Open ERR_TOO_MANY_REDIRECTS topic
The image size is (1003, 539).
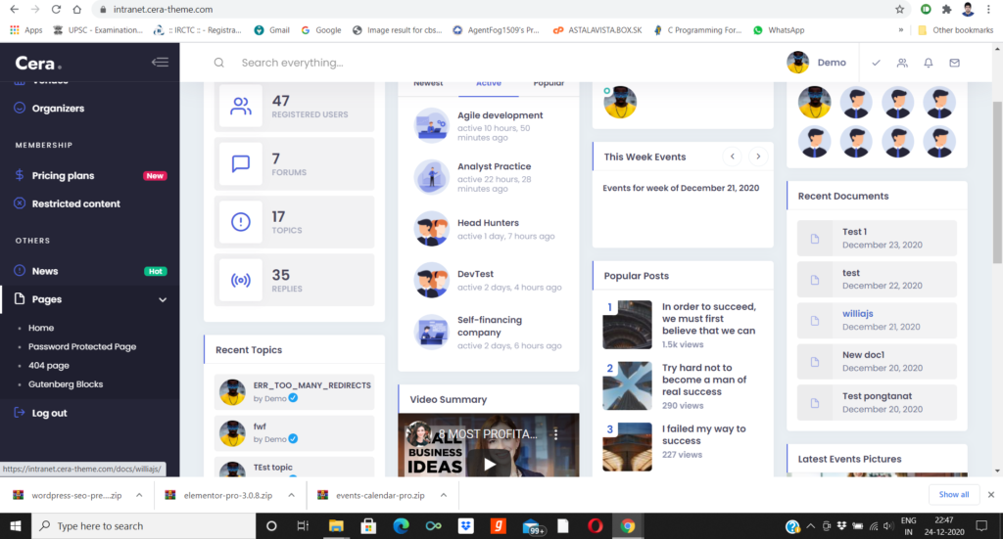coord(311,385)
